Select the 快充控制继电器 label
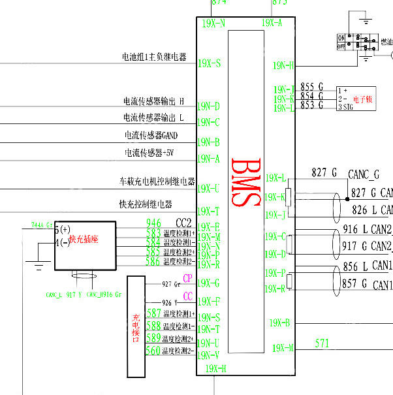The height and width of the screenshot is (395, 393). point(146,204)
